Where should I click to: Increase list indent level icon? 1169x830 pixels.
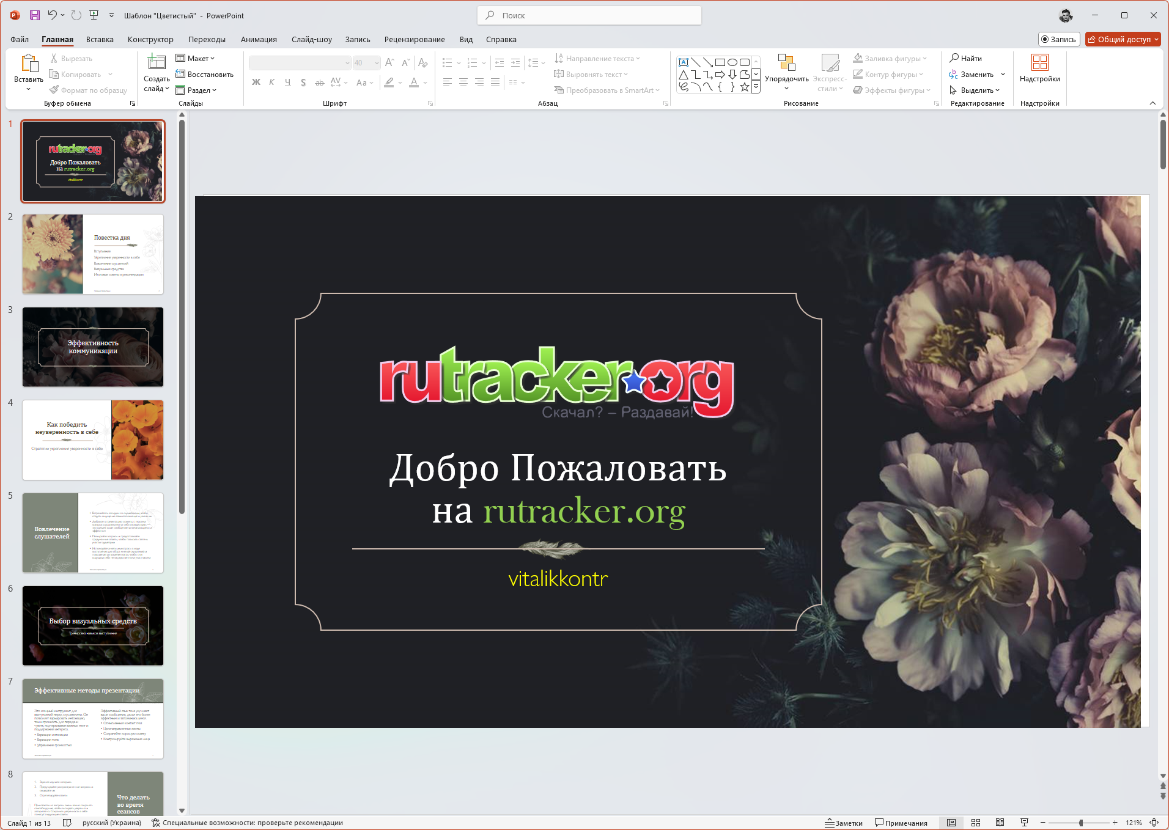click(515, 62)
